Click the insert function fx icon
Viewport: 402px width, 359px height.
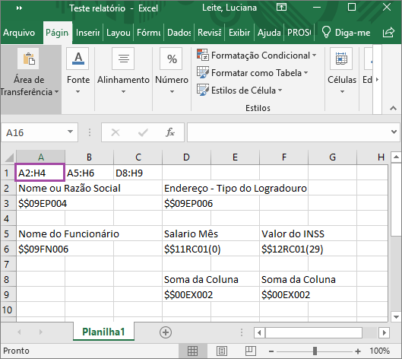170,132
